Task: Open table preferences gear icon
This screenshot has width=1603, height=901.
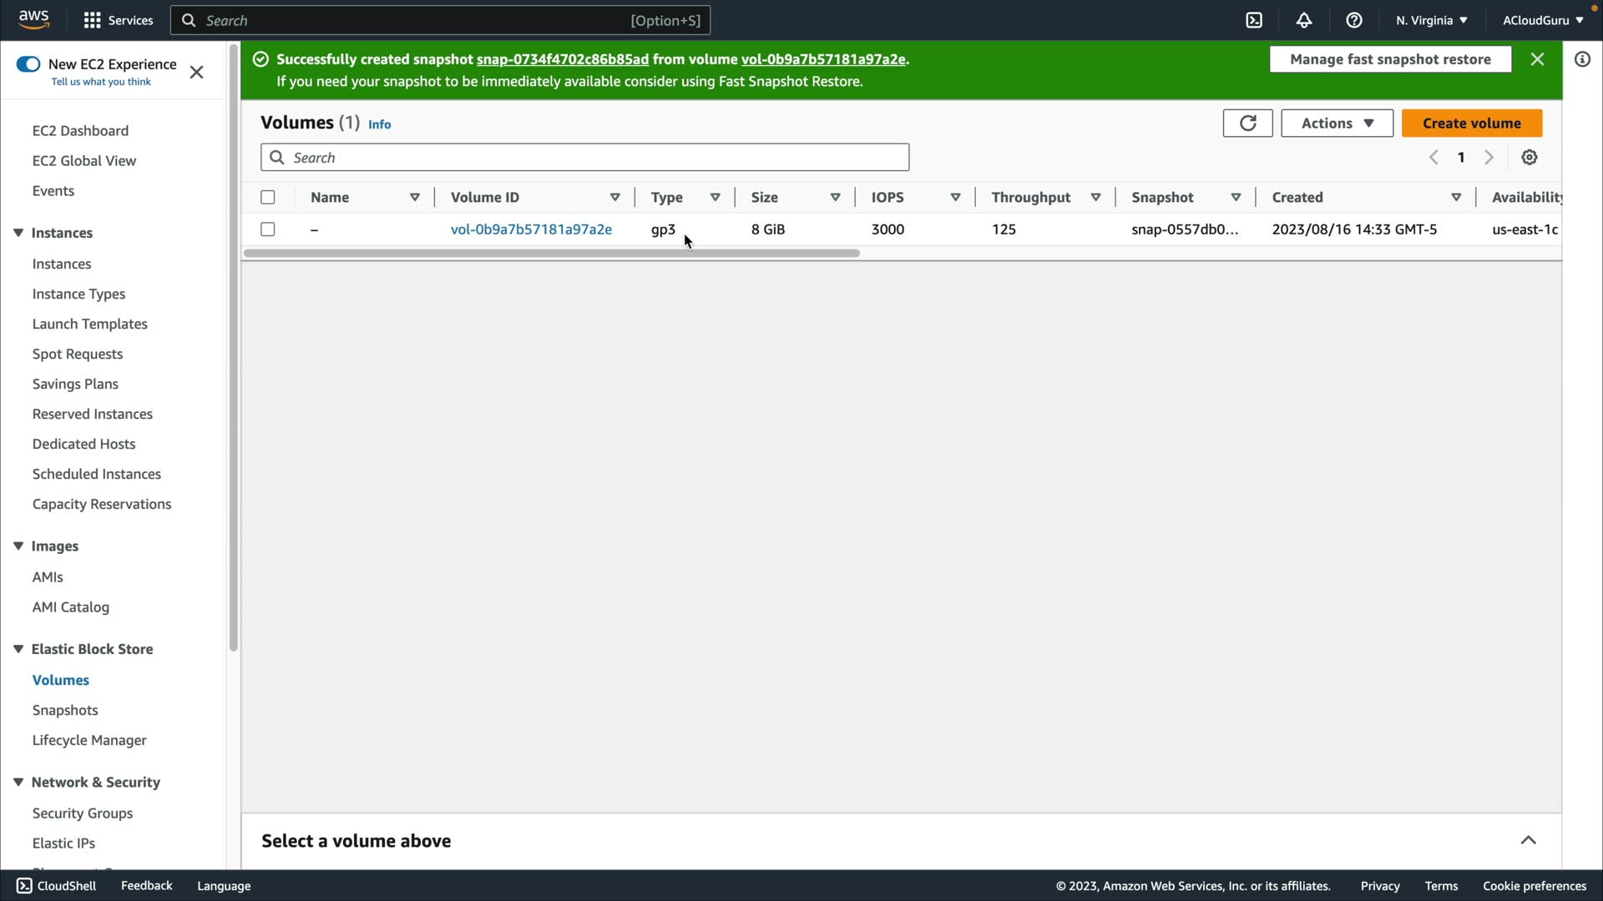Action: point(1529,158)
